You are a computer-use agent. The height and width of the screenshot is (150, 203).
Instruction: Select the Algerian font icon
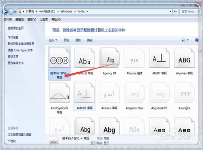coord(184,58)
